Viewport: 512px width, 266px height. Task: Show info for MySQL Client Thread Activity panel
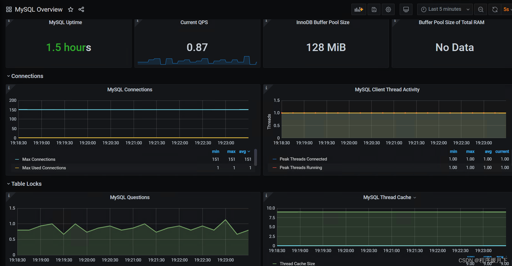(266, 88)
